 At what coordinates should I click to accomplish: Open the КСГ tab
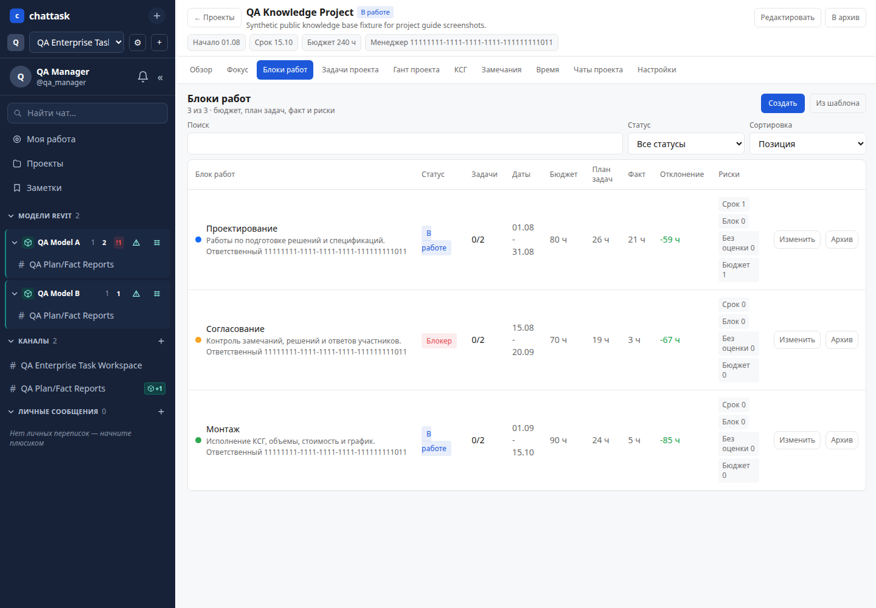tap(461, 70)
